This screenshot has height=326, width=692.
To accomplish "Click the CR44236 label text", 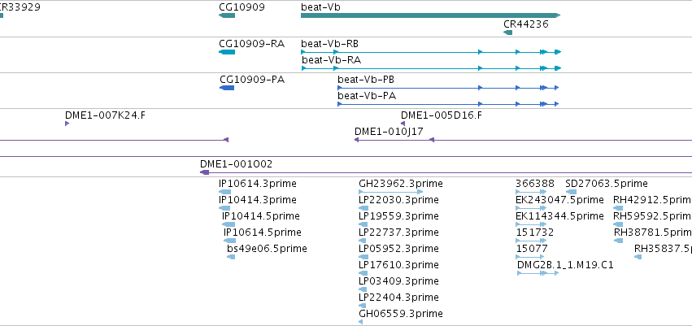I will point(526,24).
